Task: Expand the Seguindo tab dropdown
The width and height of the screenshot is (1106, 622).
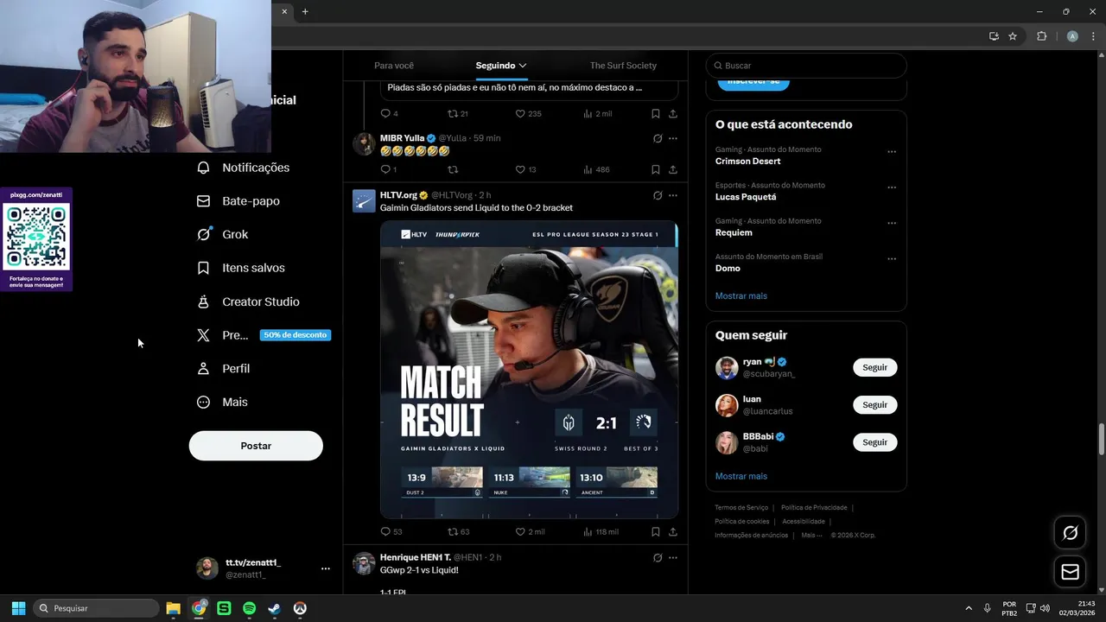Action: tap(523, 66)
